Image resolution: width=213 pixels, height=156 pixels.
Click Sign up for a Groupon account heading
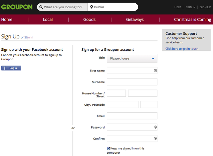pyautogui.click(x=107, y=50)
